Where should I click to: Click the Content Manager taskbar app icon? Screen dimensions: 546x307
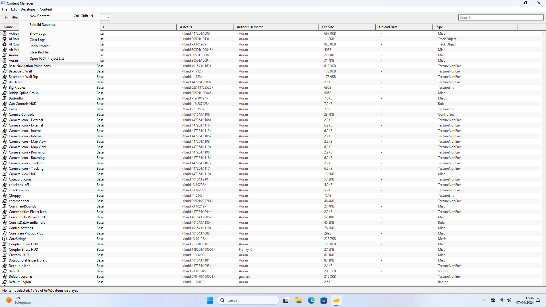point(336,300)
